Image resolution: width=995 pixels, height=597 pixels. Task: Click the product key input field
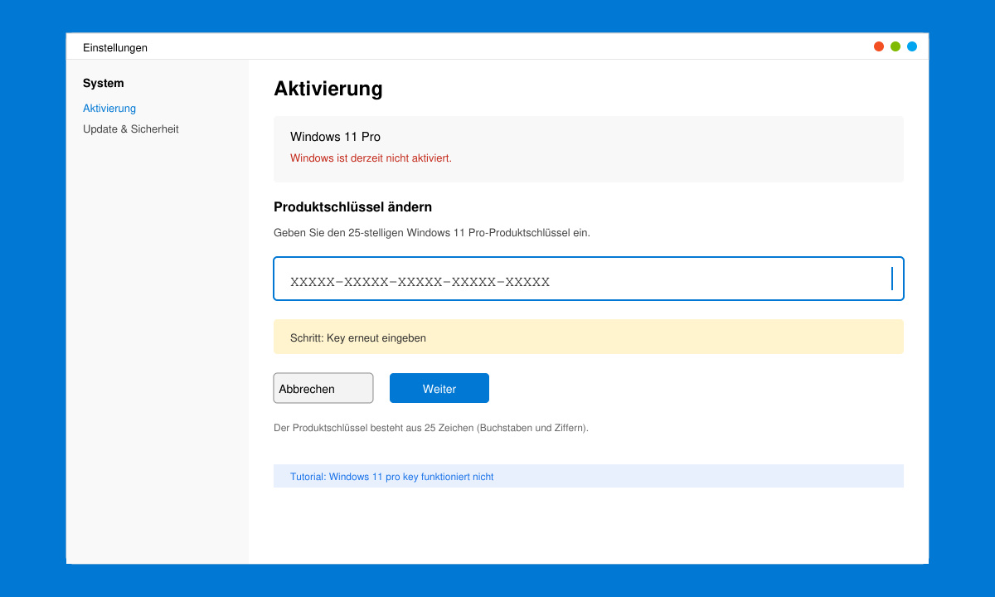(589, 279)
